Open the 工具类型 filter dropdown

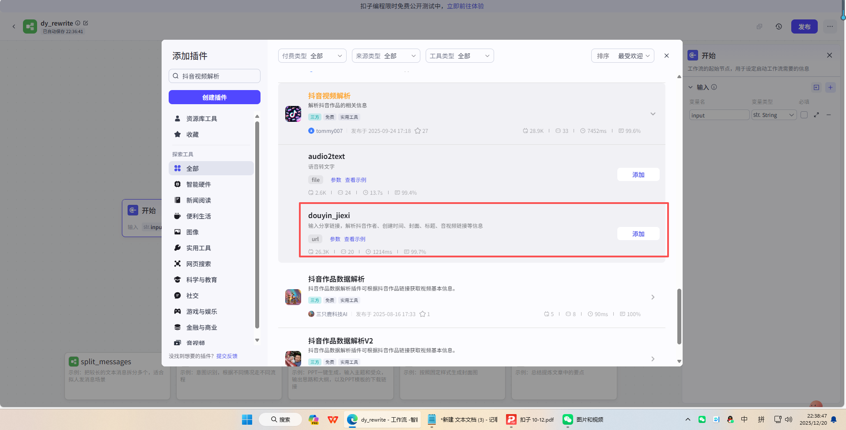(x=460, y=56)
